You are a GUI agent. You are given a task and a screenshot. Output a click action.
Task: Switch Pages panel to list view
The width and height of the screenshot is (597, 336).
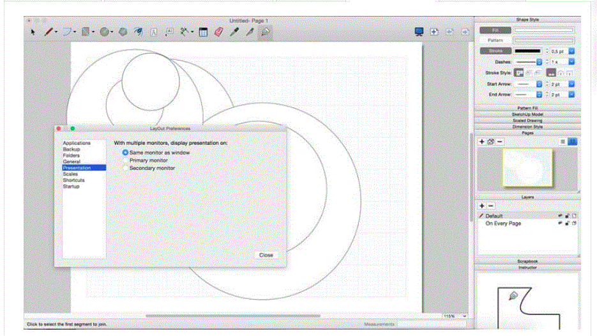click(563, 142)
